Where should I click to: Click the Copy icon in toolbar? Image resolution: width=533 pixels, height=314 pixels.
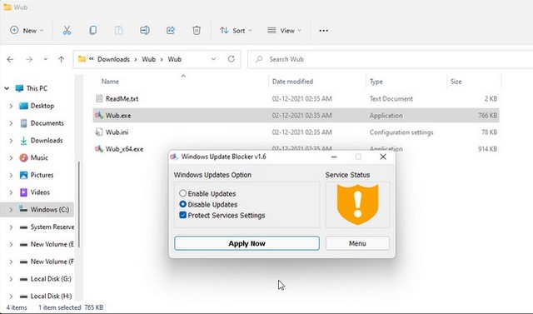click(92, 30)
